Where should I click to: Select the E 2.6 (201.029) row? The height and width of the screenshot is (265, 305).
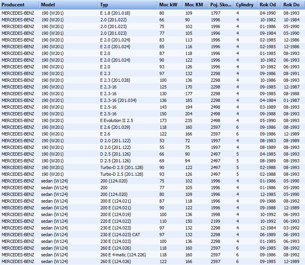point(152,127)
